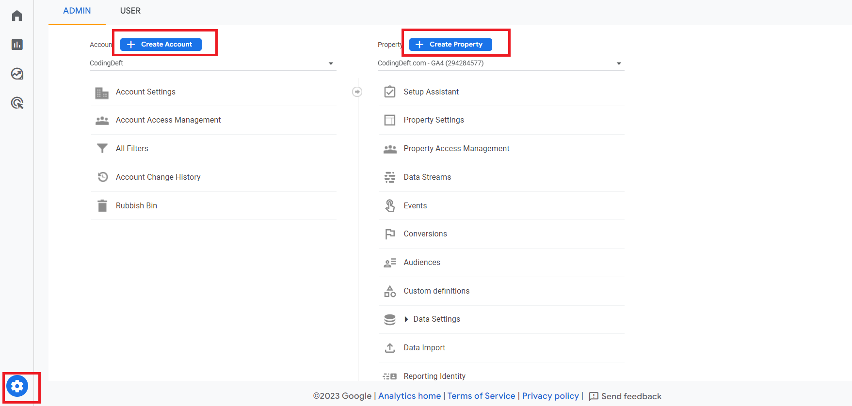Image resolution: width=852 pixels, height=406 pixels.
Task: Open the Privacy policy link
Action: pos(550,396)
